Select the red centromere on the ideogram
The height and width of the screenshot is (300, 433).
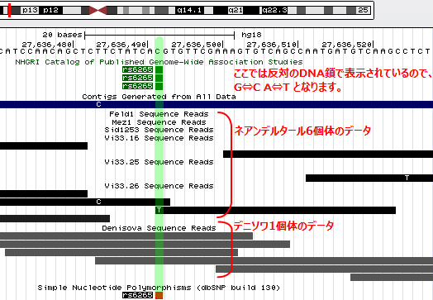pyautogui.click(x=98, y=11)
